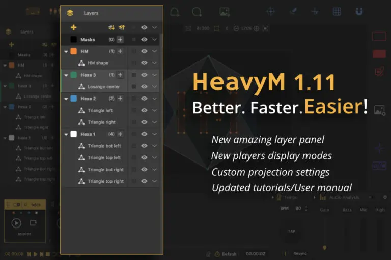Toggle the magnet snap tool icon

click(x=359, y=12)
